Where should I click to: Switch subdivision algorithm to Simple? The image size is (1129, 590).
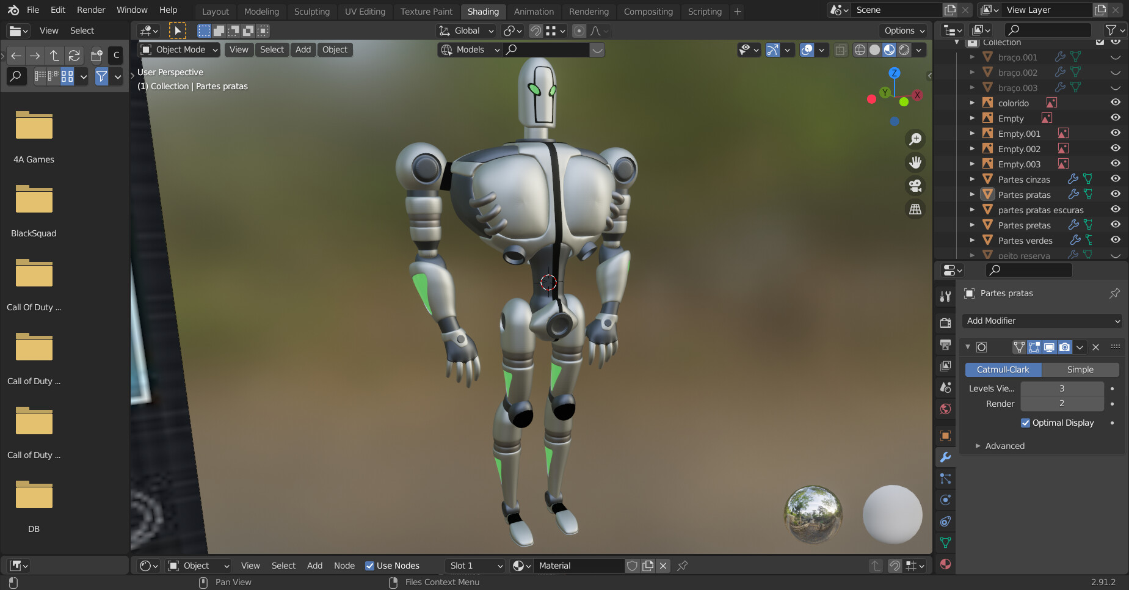[1080, 370]
